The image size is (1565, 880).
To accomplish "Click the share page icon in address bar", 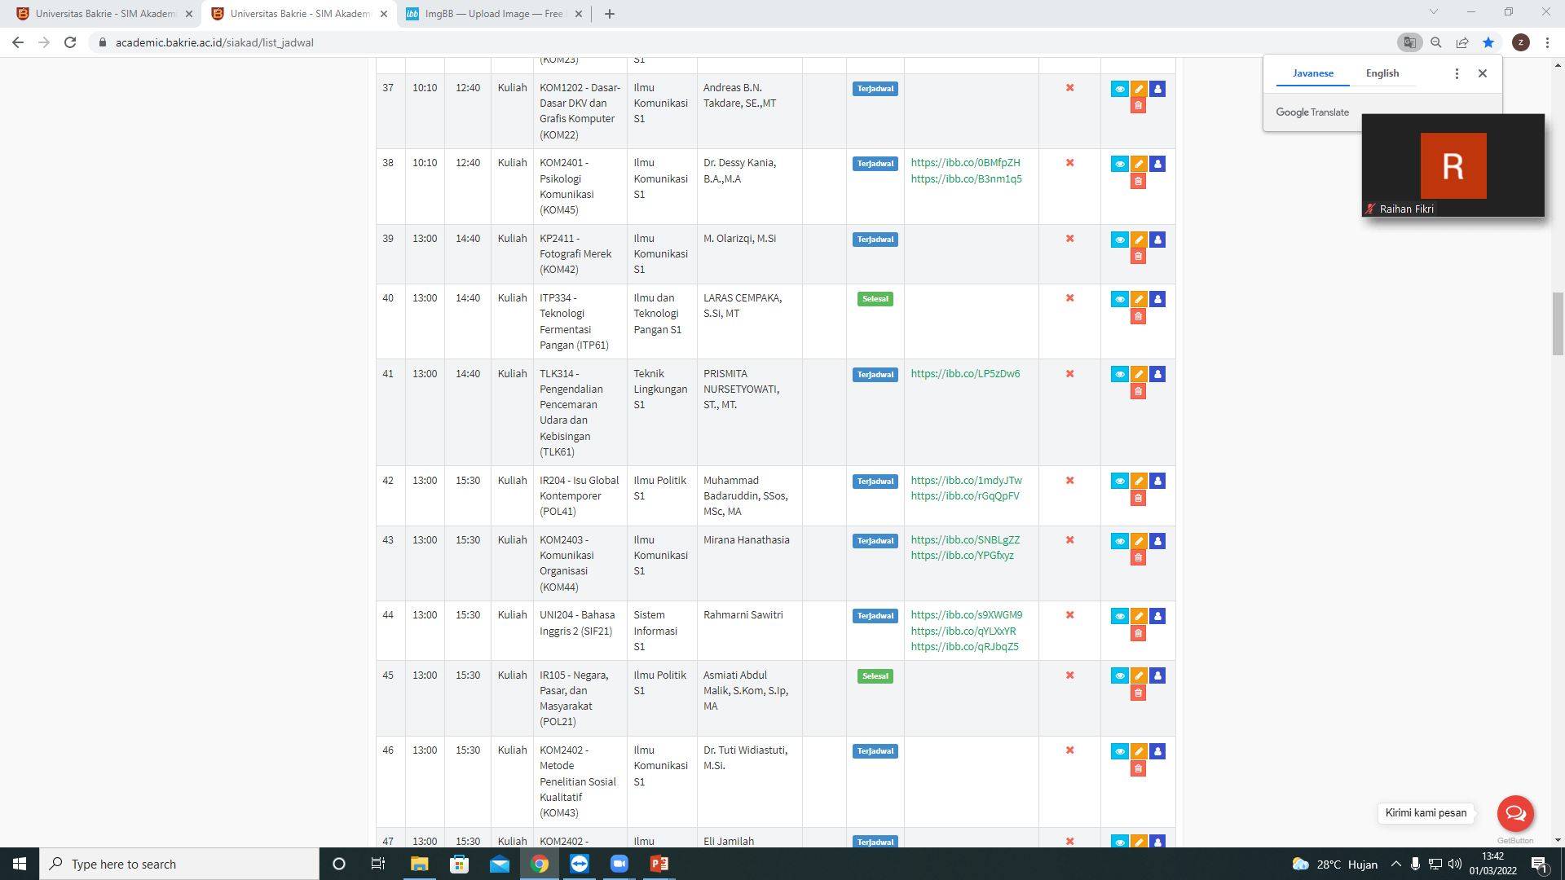I will coord(1462,42).
